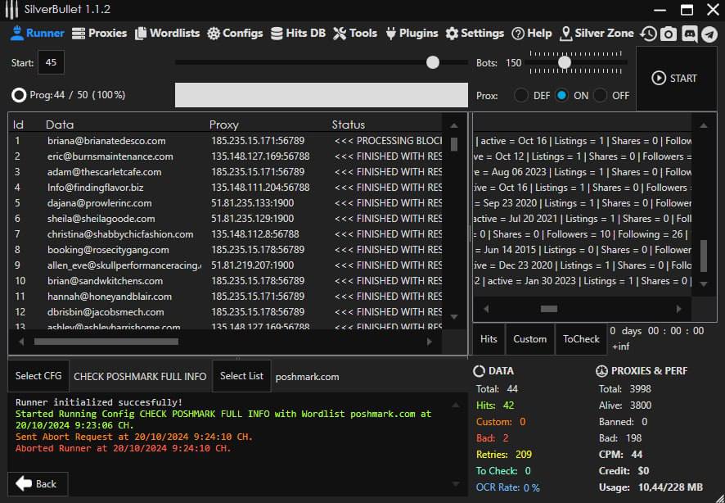Image resolution: width=725 pixels, height=503 pixels.
Task: Select the DEF proxy mode radio button
Action: [x=521, y=95]
